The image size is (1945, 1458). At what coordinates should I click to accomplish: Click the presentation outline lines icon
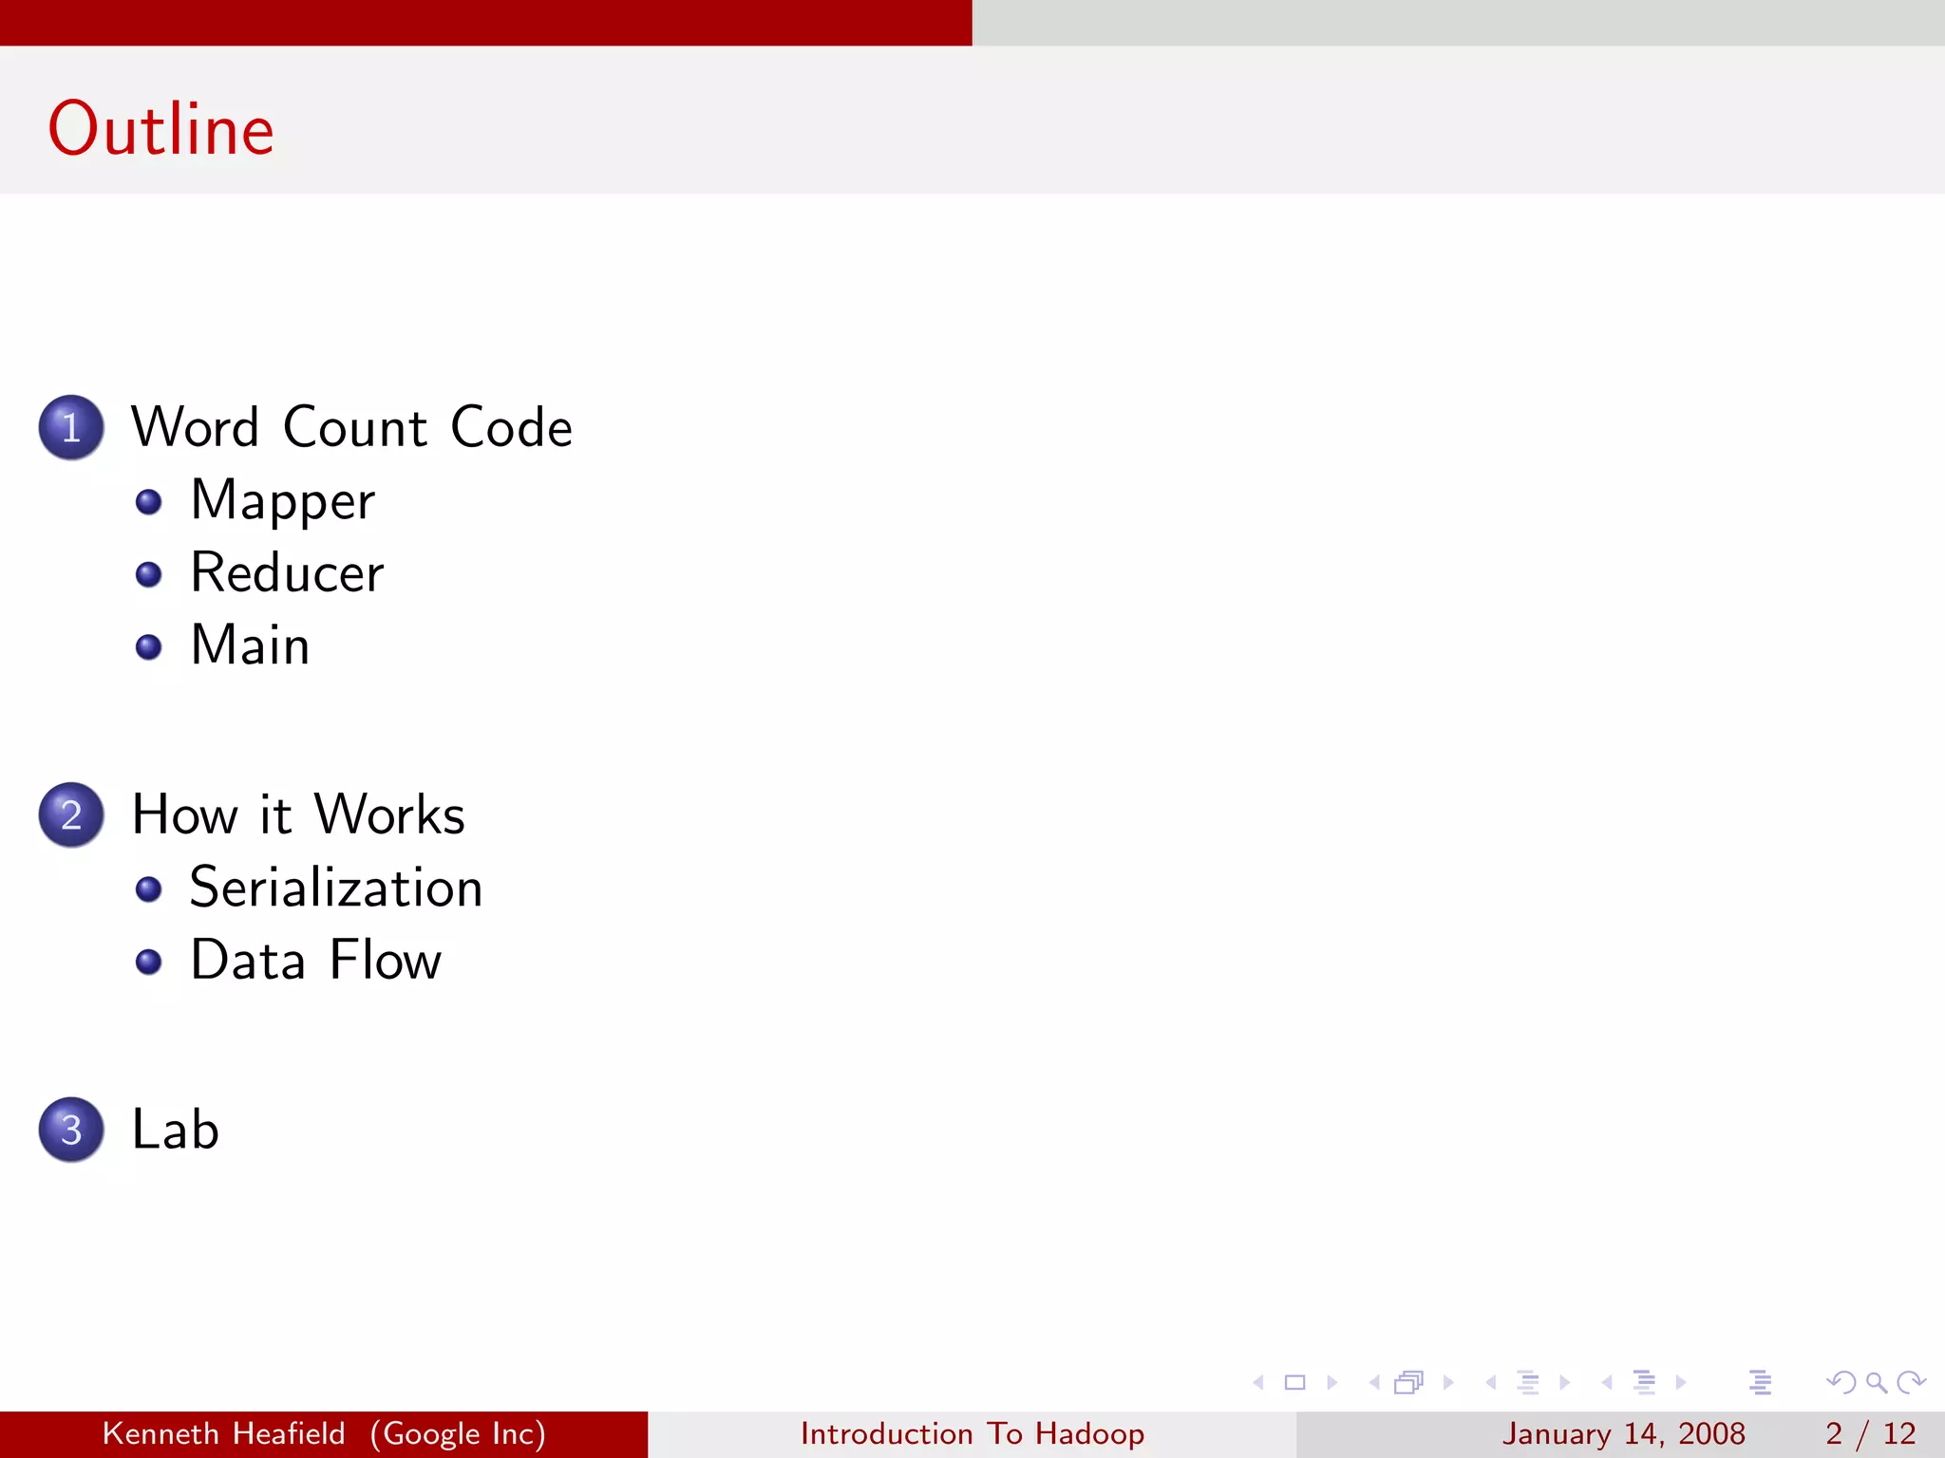pos(1760,1383)
